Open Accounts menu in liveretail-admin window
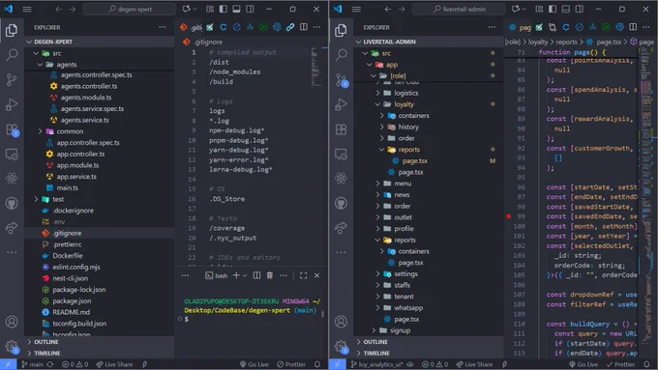Screen dimensions: 658x370 click(342, 322)
